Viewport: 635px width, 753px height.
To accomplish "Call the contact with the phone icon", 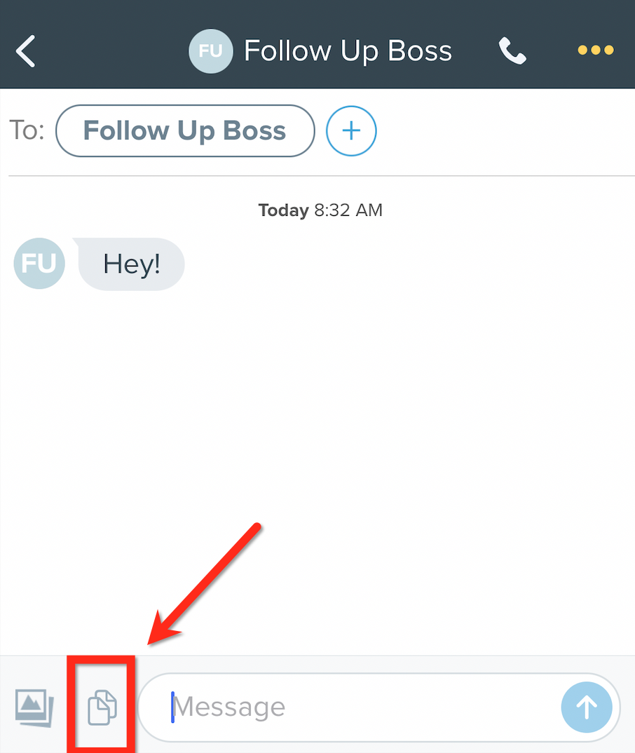I will (512, 50).
